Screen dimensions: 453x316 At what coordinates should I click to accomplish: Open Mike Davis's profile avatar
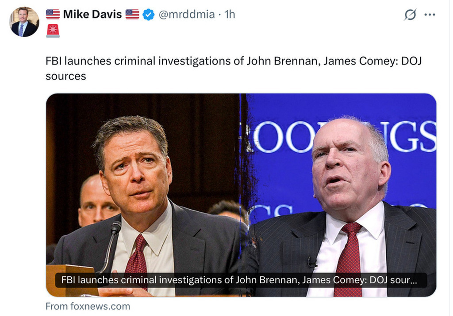point(25,22)
